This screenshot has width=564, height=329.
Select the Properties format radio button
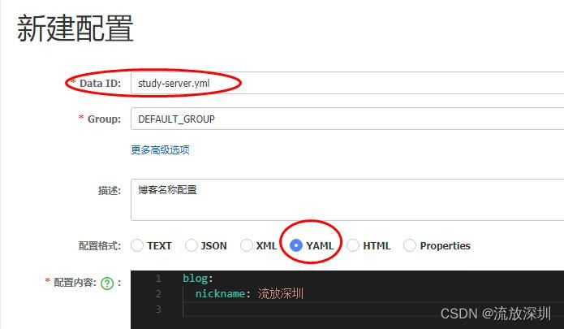point(410,245)
